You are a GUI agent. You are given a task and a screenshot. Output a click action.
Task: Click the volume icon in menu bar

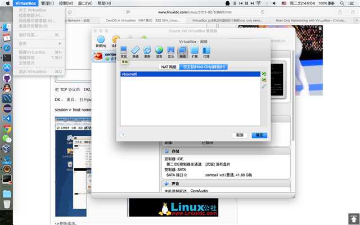(x=274, y=3)
